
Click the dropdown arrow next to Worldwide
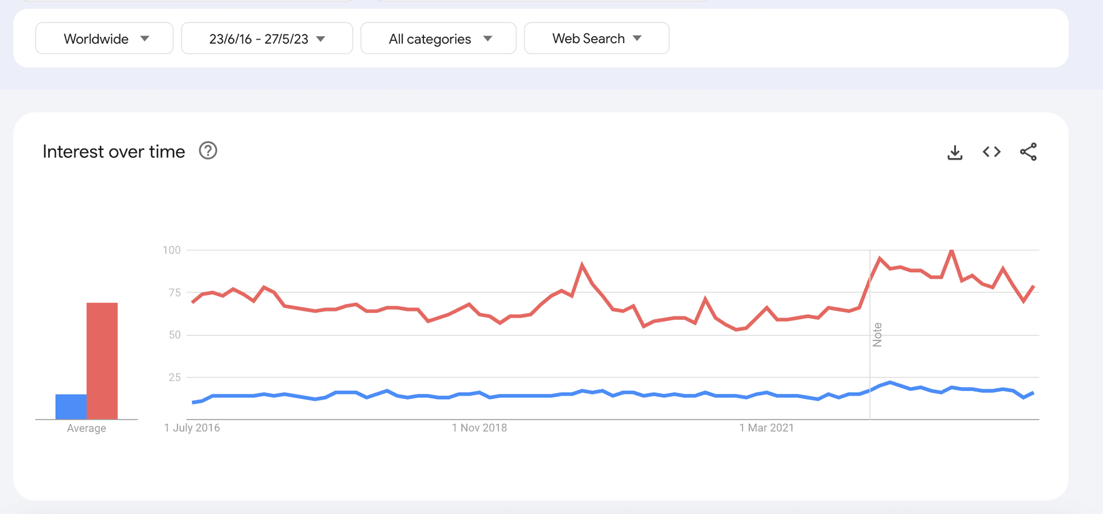[145, 38]
